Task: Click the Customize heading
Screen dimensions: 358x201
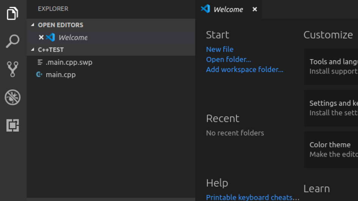Action: click(328, 35)
